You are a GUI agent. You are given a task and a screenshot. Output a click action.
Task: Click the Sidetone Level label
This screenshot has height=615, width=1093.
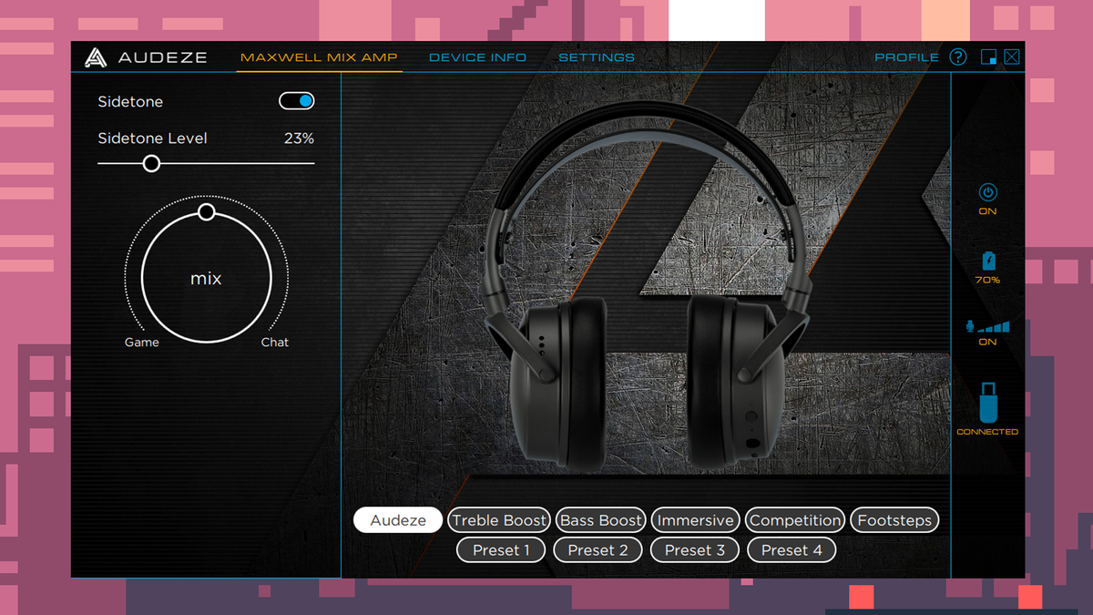[x=152, y=138]
